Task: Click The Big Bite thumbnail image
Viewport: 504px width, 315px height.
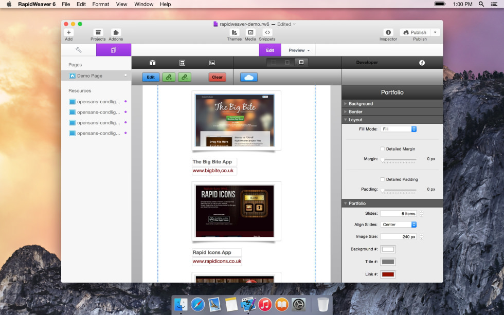Action: click(235, 120)
